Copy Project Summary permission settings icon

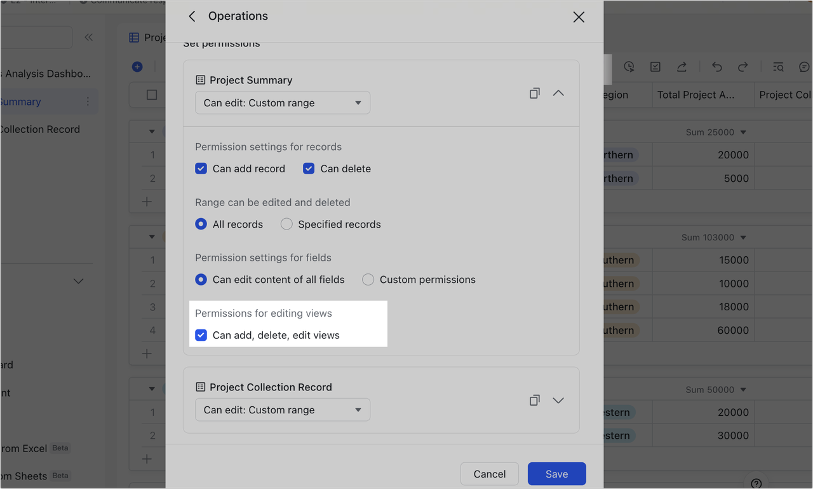[x=535, y=93]
